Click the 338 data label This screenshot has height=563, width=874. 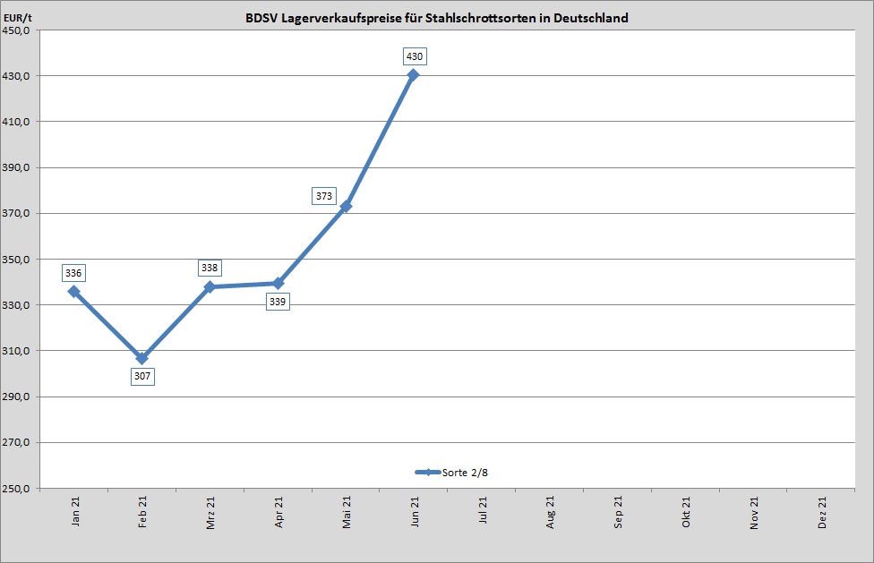pyautogui.click(x=210, y=268)
